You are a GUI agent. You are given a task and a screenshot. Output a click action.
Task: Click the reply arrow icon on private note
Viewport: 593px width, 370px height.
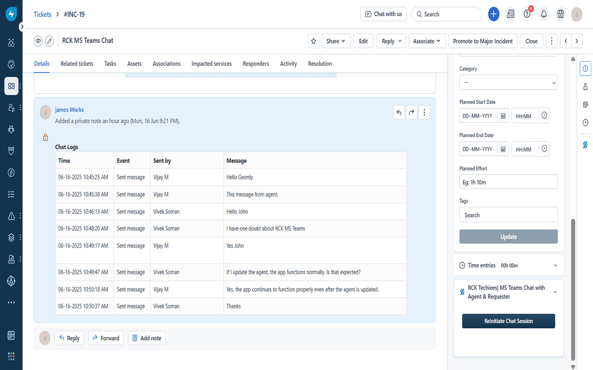399,112
